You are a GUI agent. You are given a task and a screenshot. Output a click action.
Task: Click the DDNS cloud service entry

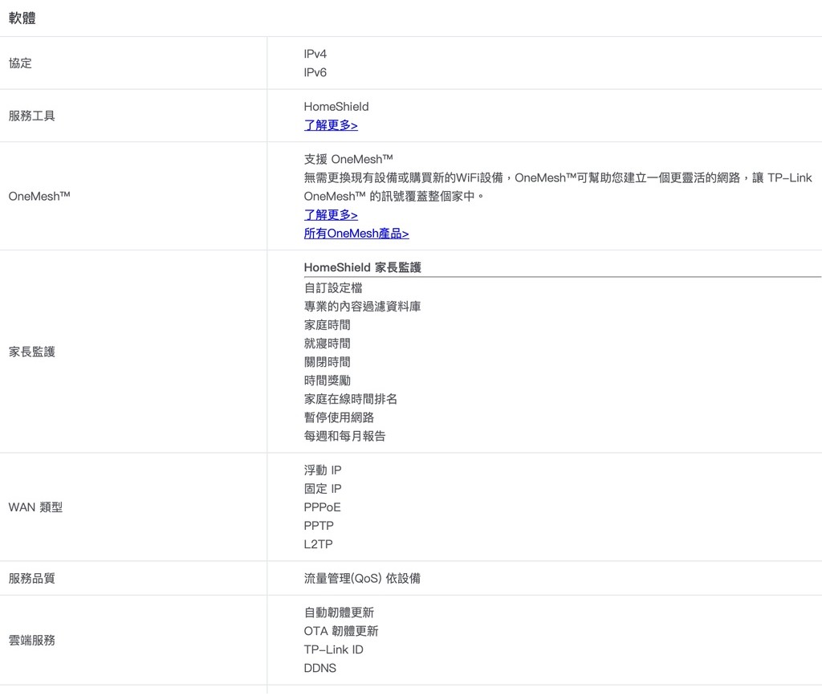point(319,668)
